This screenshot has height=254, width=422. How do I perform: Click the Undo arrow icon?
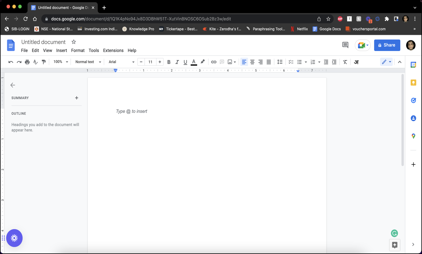pos(11,62)
